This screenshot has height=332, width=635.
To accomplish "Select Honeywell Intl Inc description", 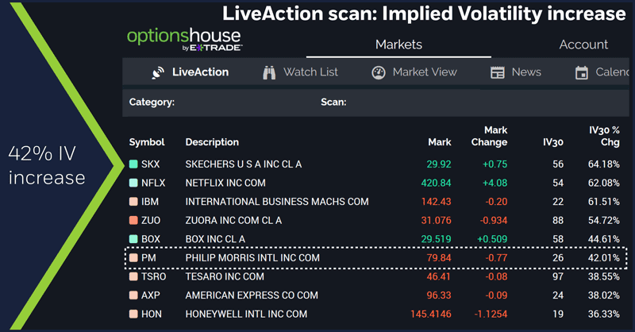I will (246, 314).
